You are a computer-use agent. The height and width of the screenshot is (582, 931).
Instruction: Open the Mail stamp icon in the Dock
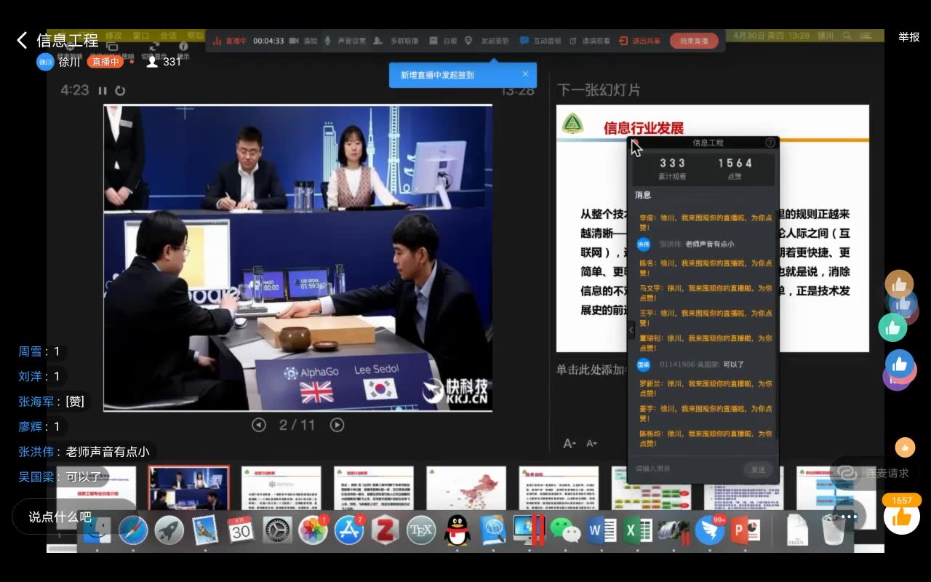click(x=205, y=530)
